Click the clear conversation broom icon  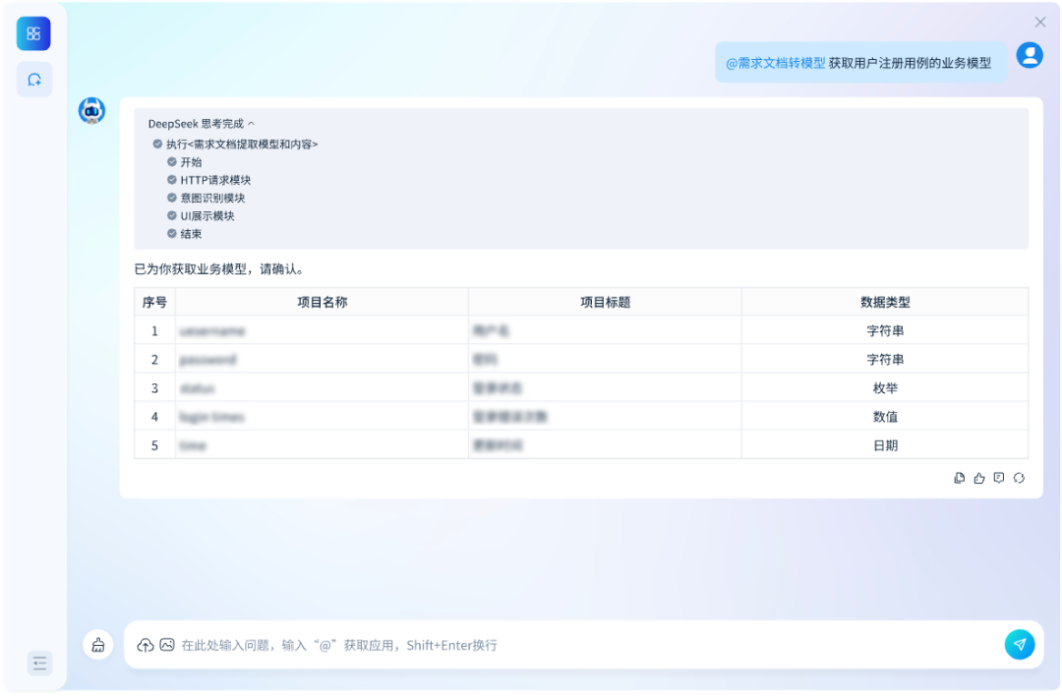(98, 645)
